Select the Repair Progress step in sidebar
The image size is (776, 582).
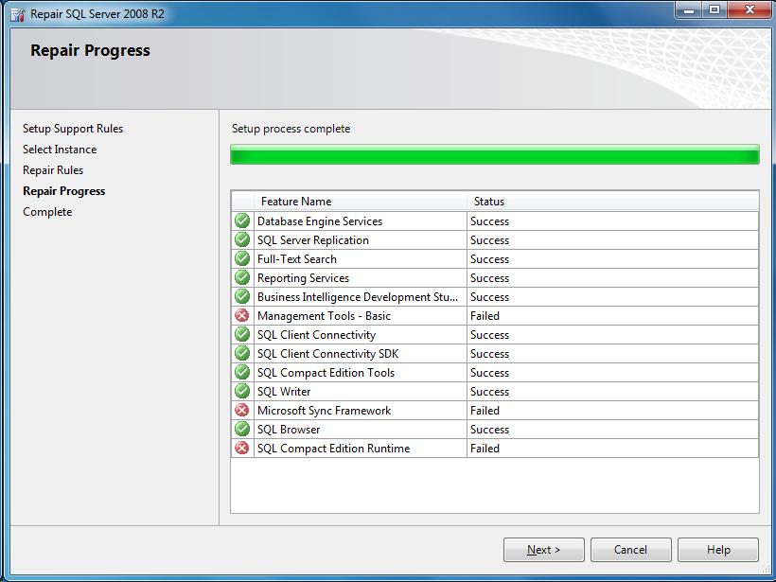[x=63, y=191]
